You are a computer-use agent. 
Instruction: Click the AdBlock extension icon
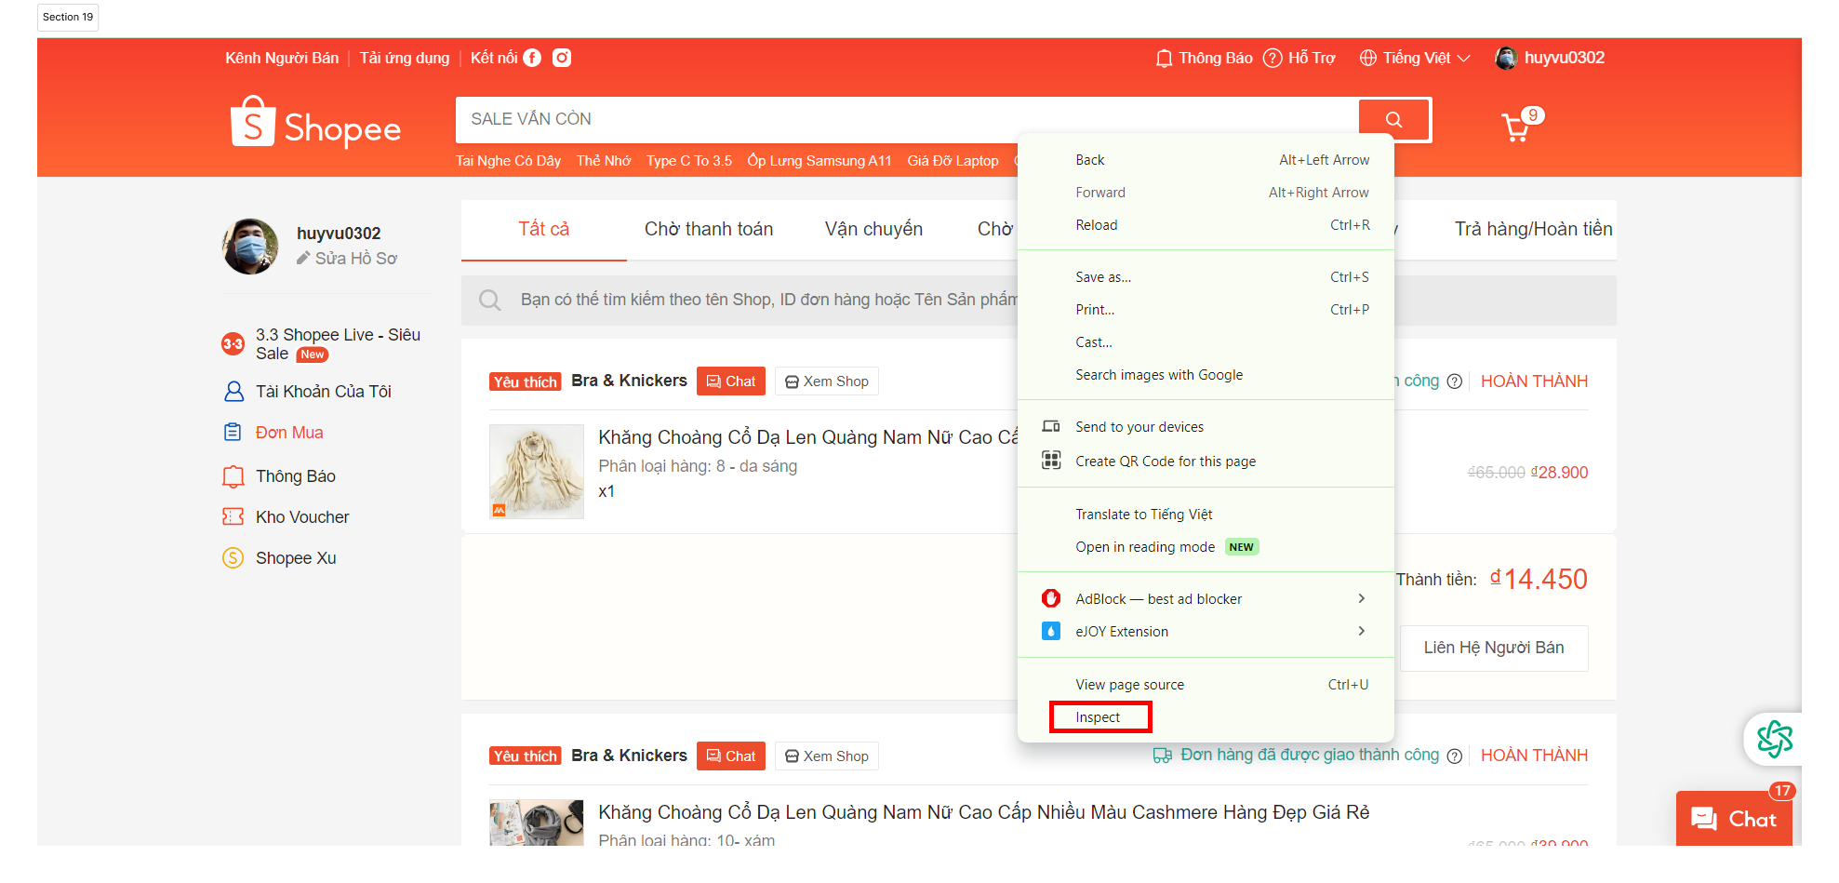point(1051,598)
